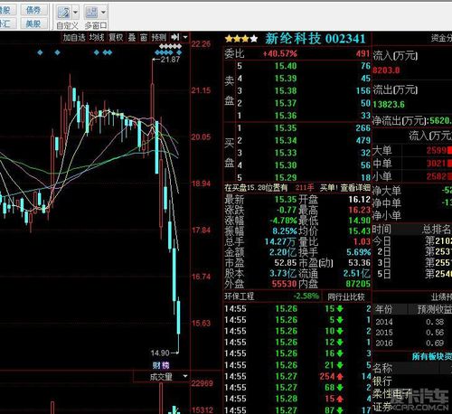Open the 复权 adjustment option
Viewport: 452px width, 414px height.
(116, 37)
